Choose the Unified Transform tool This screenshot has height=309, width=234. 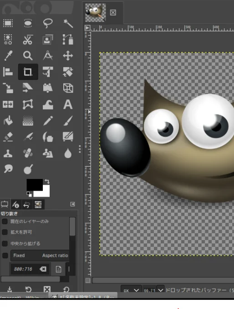coord(48,72)
